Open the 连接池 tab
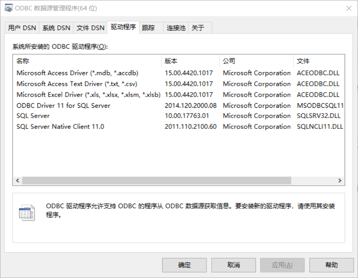Image resolution: width=358 pixels, height=278 pixels. point(176,28)
